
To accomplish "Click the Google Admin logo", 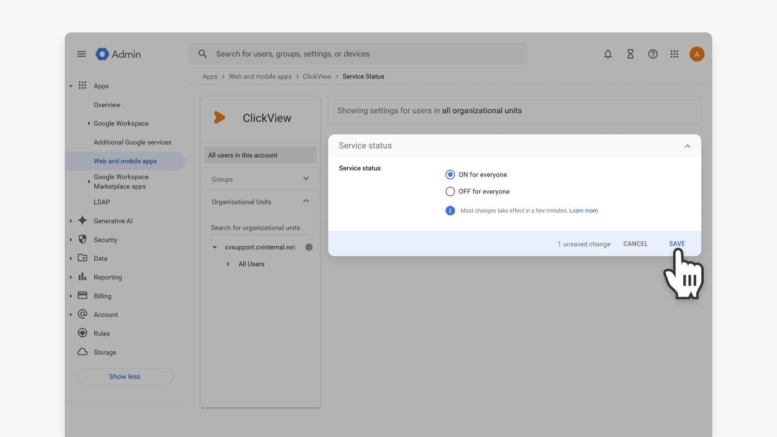I will [x=118, y=54].
